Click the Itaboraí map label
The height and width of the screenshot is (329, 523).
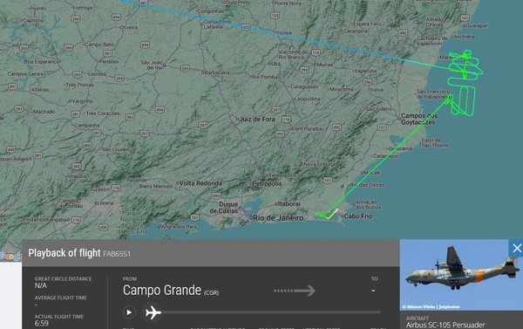point(289,203)
